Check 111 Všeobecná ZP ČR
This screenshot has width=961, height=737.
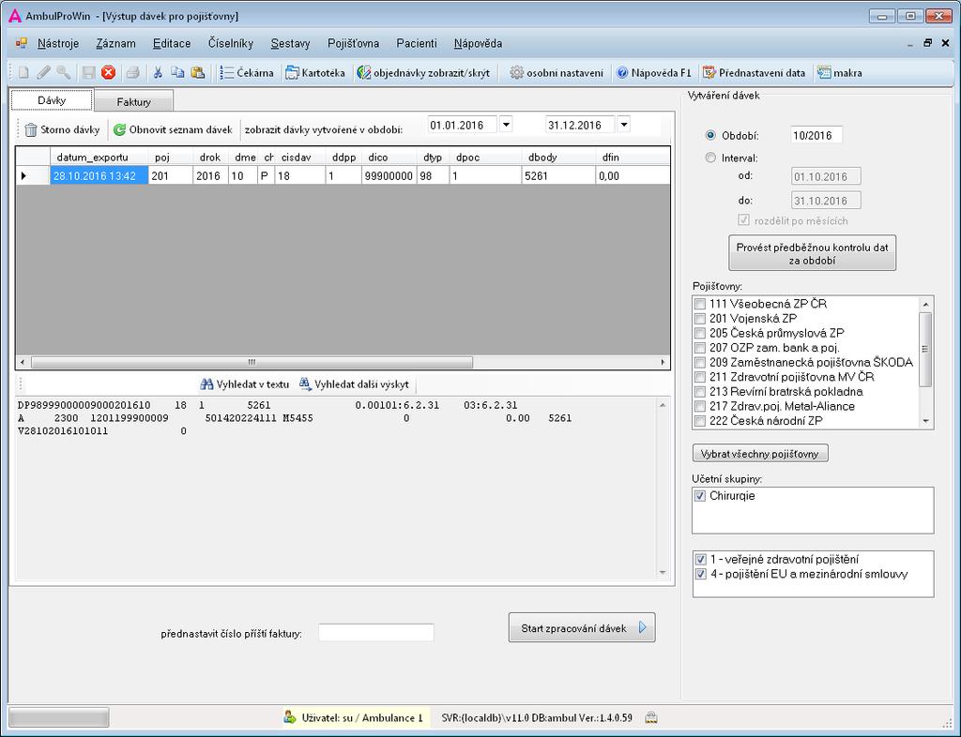tap(700, 304)
